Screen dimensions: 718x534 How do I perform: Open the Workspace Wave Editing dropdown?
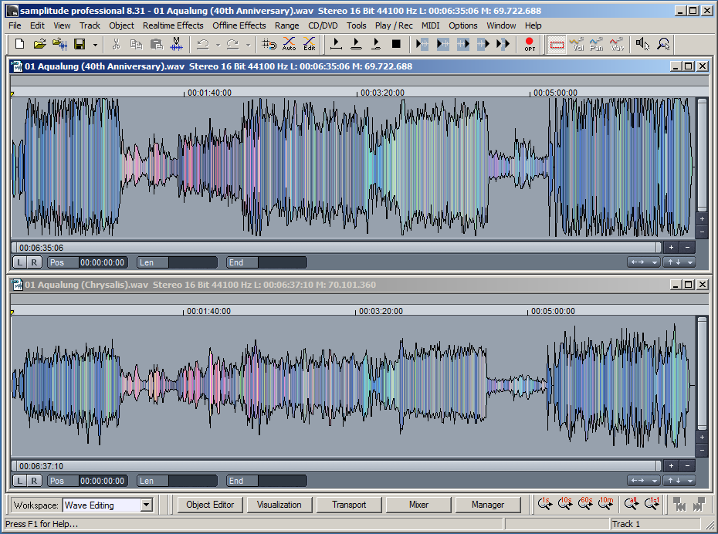coord(146,505)
